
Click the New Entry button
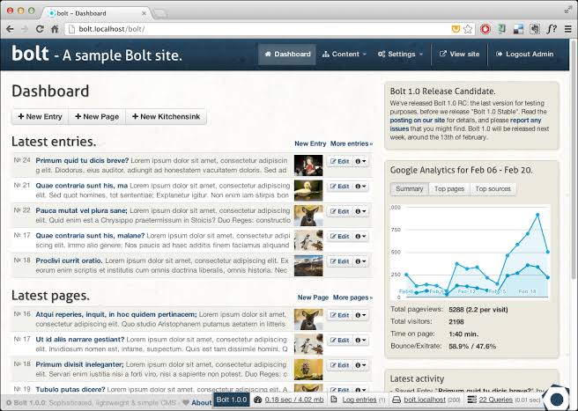click(41, 117)
